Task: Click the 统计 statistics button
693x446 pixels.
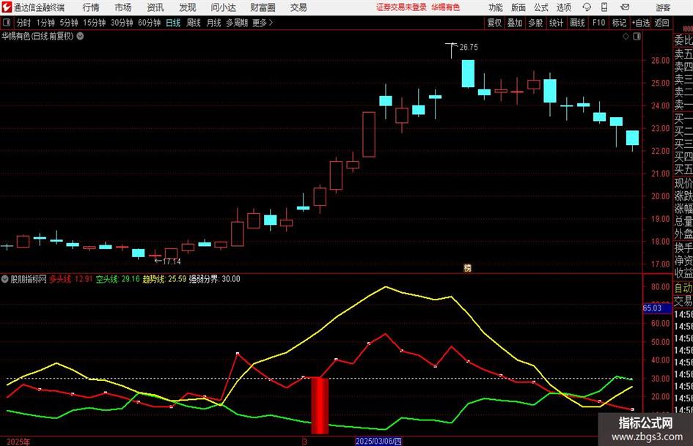Action: click(x=556, y=23)
